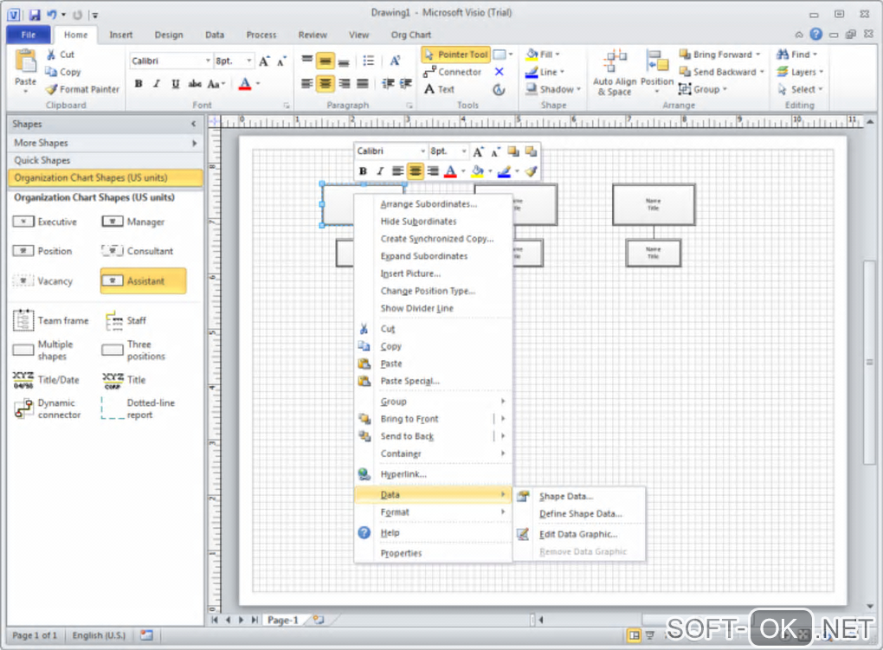The width and height of the screenshot is (883, 650).
Task: Toggle Italic in the ribbon Font group
Action: 157,84
